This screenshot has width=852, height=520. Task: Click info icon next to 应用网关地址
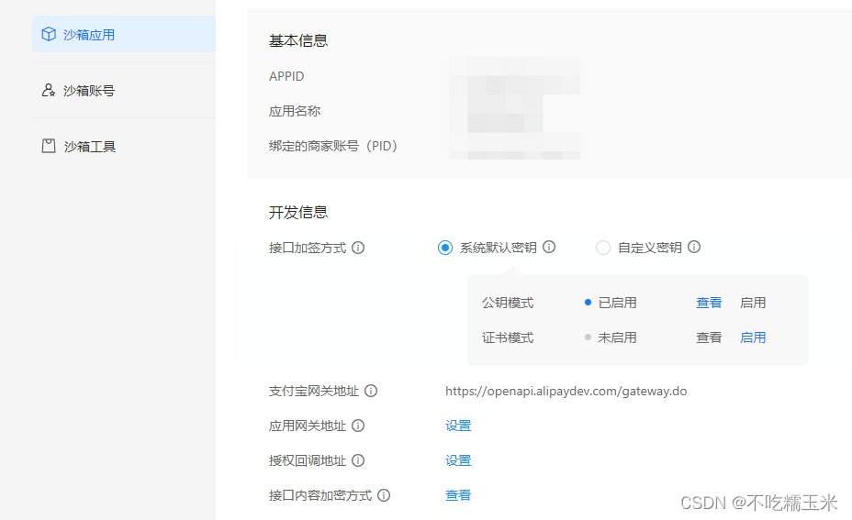click(x=358, y=426)
